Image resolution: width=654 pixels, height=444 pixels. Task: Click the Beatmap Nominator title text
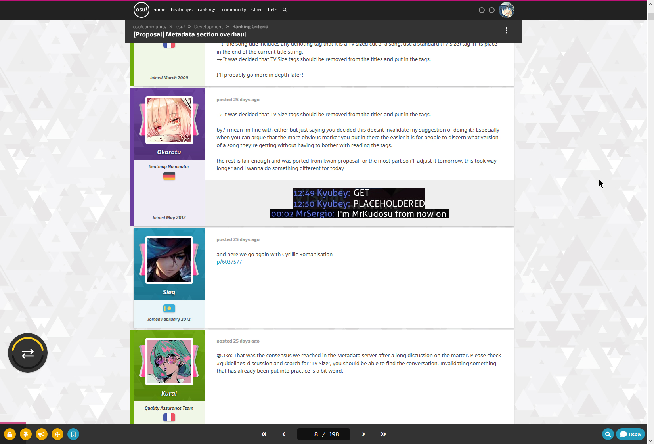pyautogui.click(x=169, y=166)
